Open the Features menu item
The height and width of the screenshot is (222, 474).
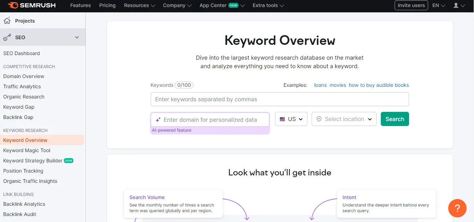click(80, 5)
